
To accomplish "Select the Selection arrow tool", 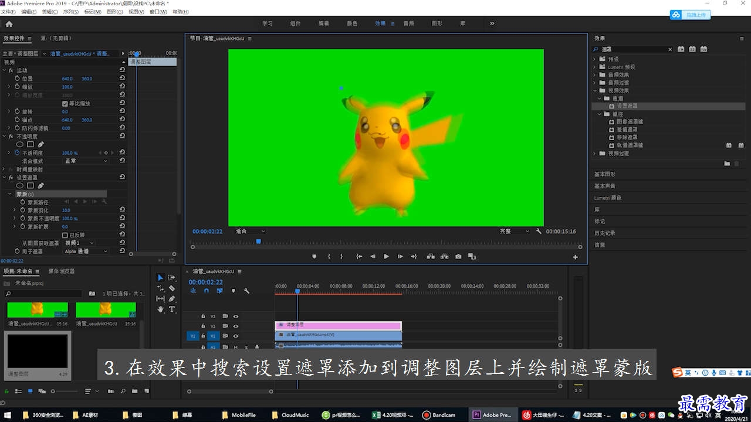I will point(160,277).
